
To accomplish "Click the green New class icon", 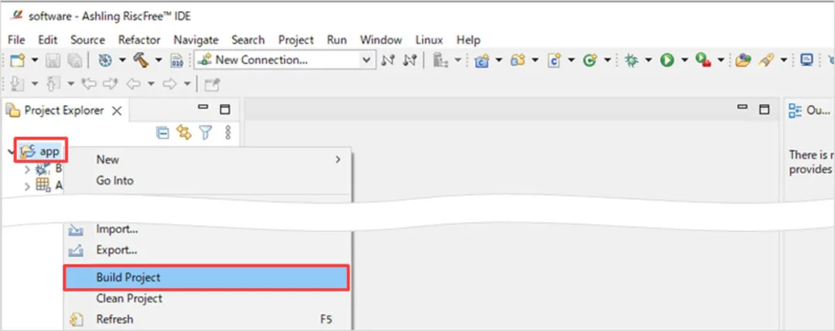I will [589, 61].
